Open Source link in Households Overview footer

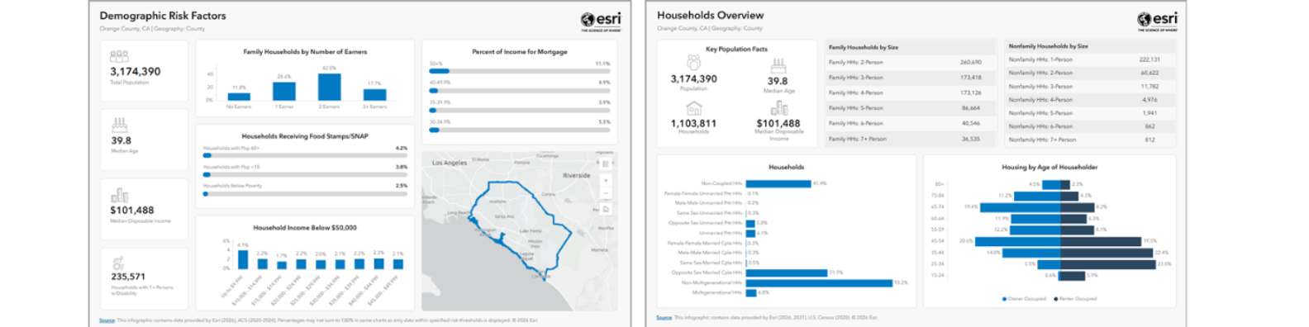point(664,317)
